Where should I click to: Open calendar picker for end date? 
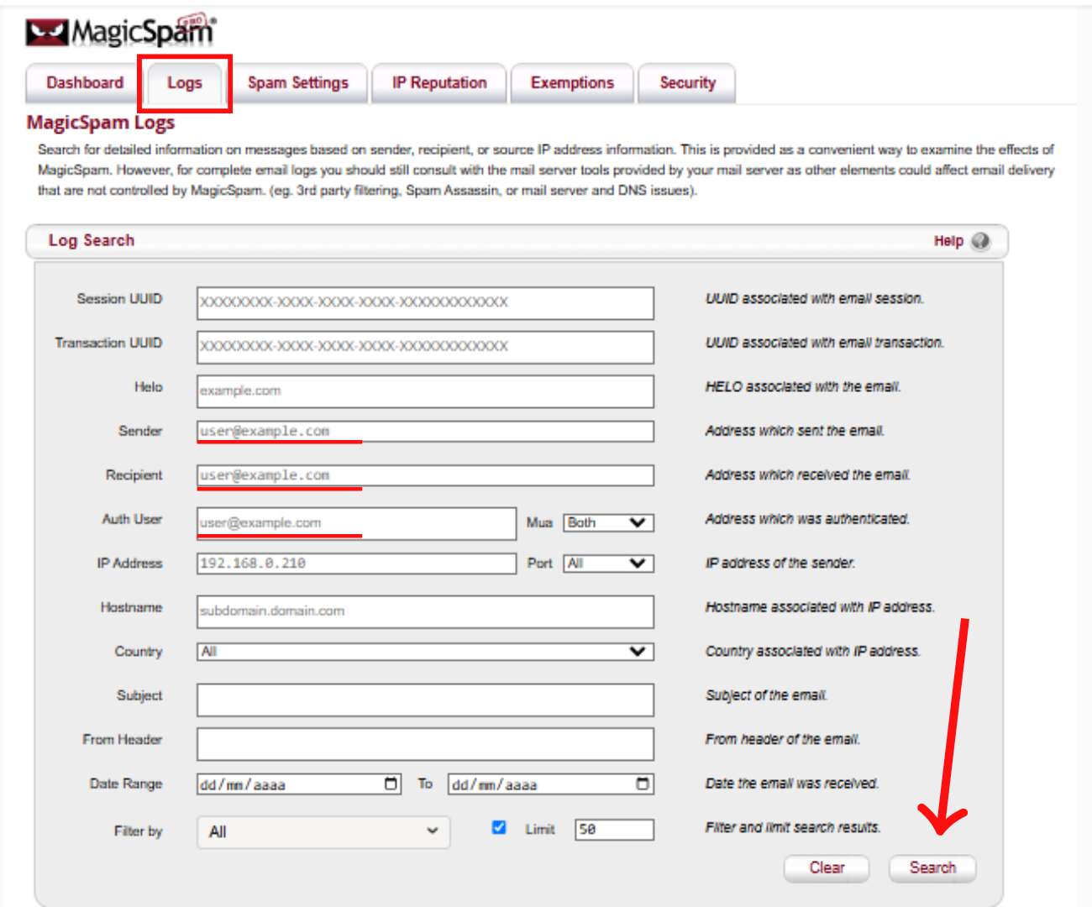coord(643,784)
